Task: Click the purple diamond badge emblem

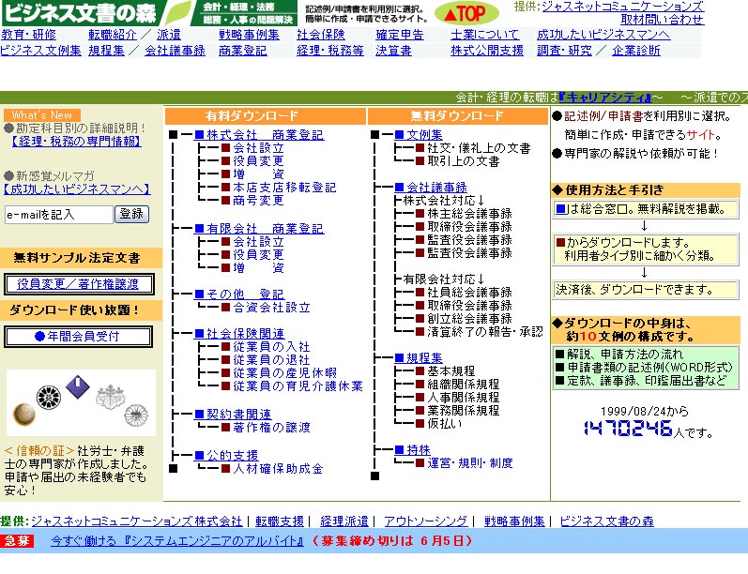Action: click(x=76, y=386)
